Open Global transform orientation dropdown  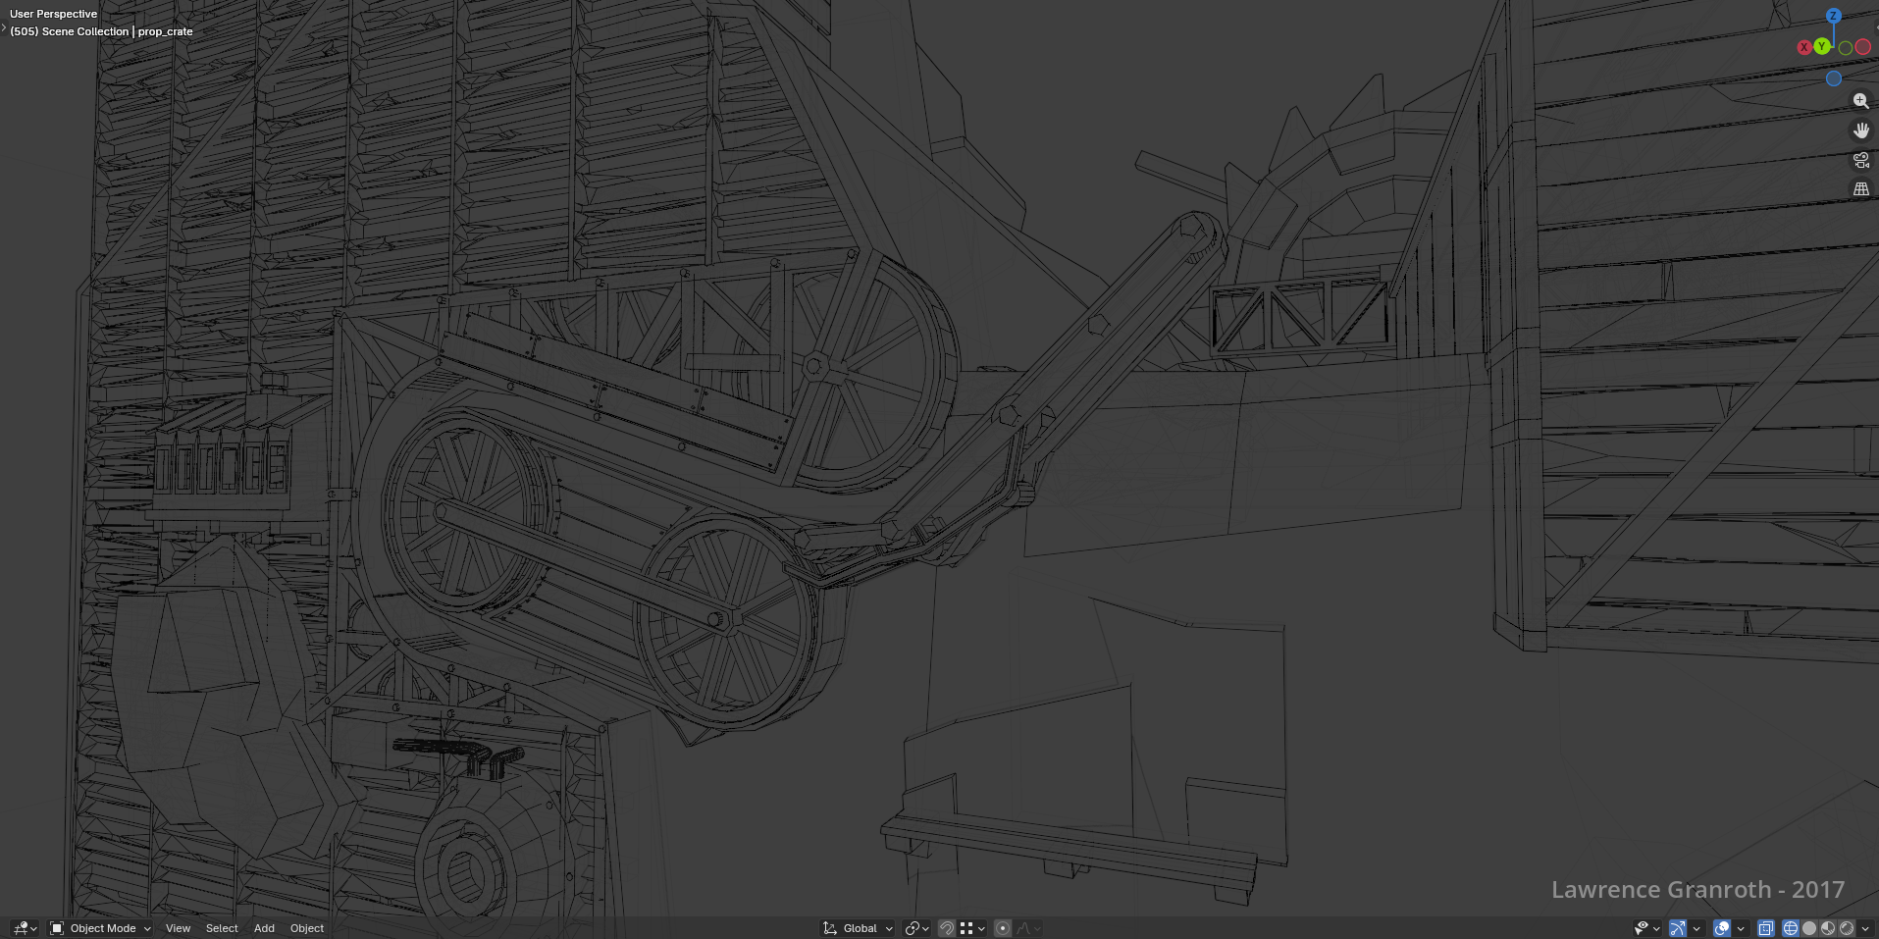pos(859,928)
